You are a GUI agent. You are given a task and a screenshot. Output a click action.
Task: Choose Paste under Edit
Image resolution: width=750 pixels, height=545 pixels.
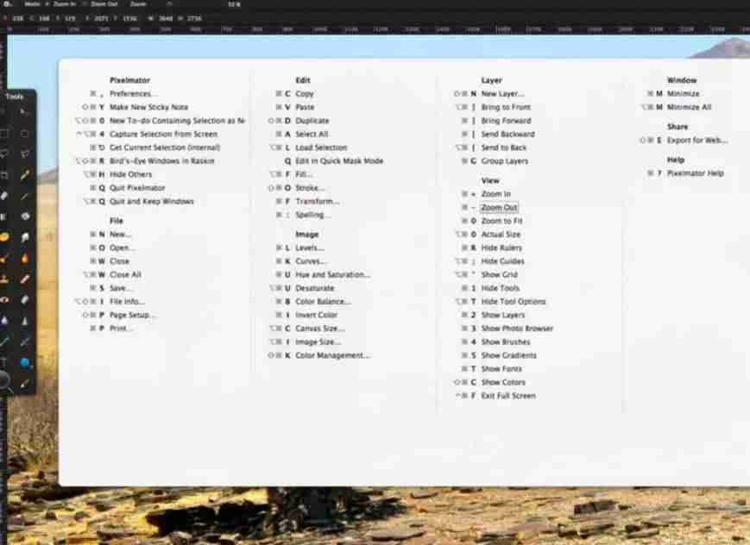tap(305, 107)
